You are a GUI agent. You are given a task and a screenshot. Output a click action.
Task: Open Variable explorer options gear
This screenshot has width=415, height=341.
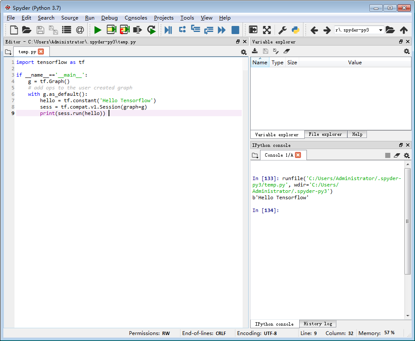click(x=407, y=52)
